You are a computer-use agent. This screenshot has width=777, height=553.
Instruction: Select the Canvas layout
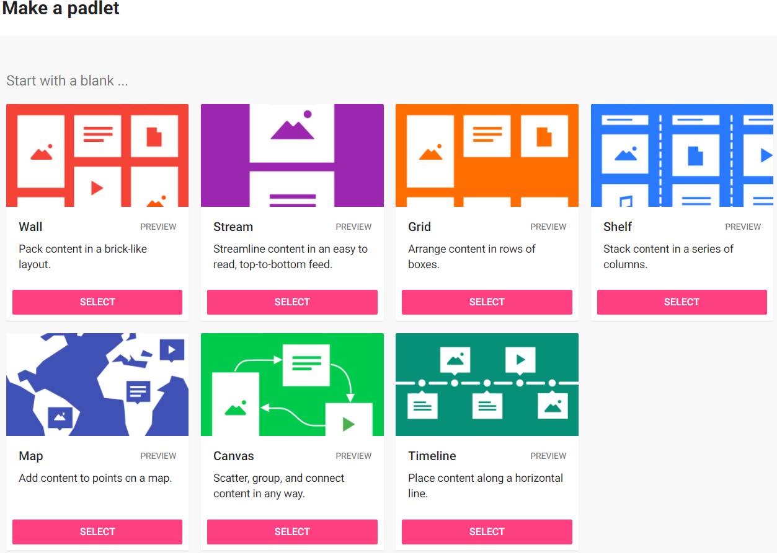click(292, 531)
